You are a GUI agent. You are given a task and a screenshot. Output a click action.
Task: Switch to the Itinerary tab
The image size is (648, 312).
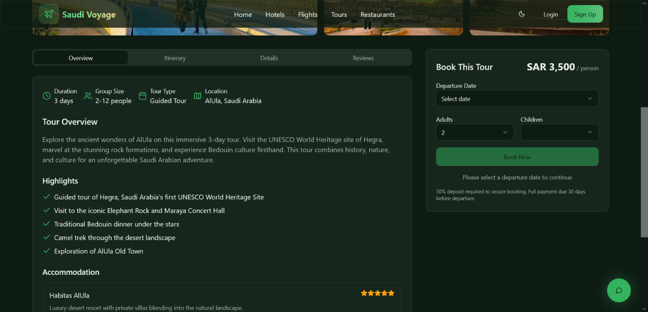tap(175, 58)
